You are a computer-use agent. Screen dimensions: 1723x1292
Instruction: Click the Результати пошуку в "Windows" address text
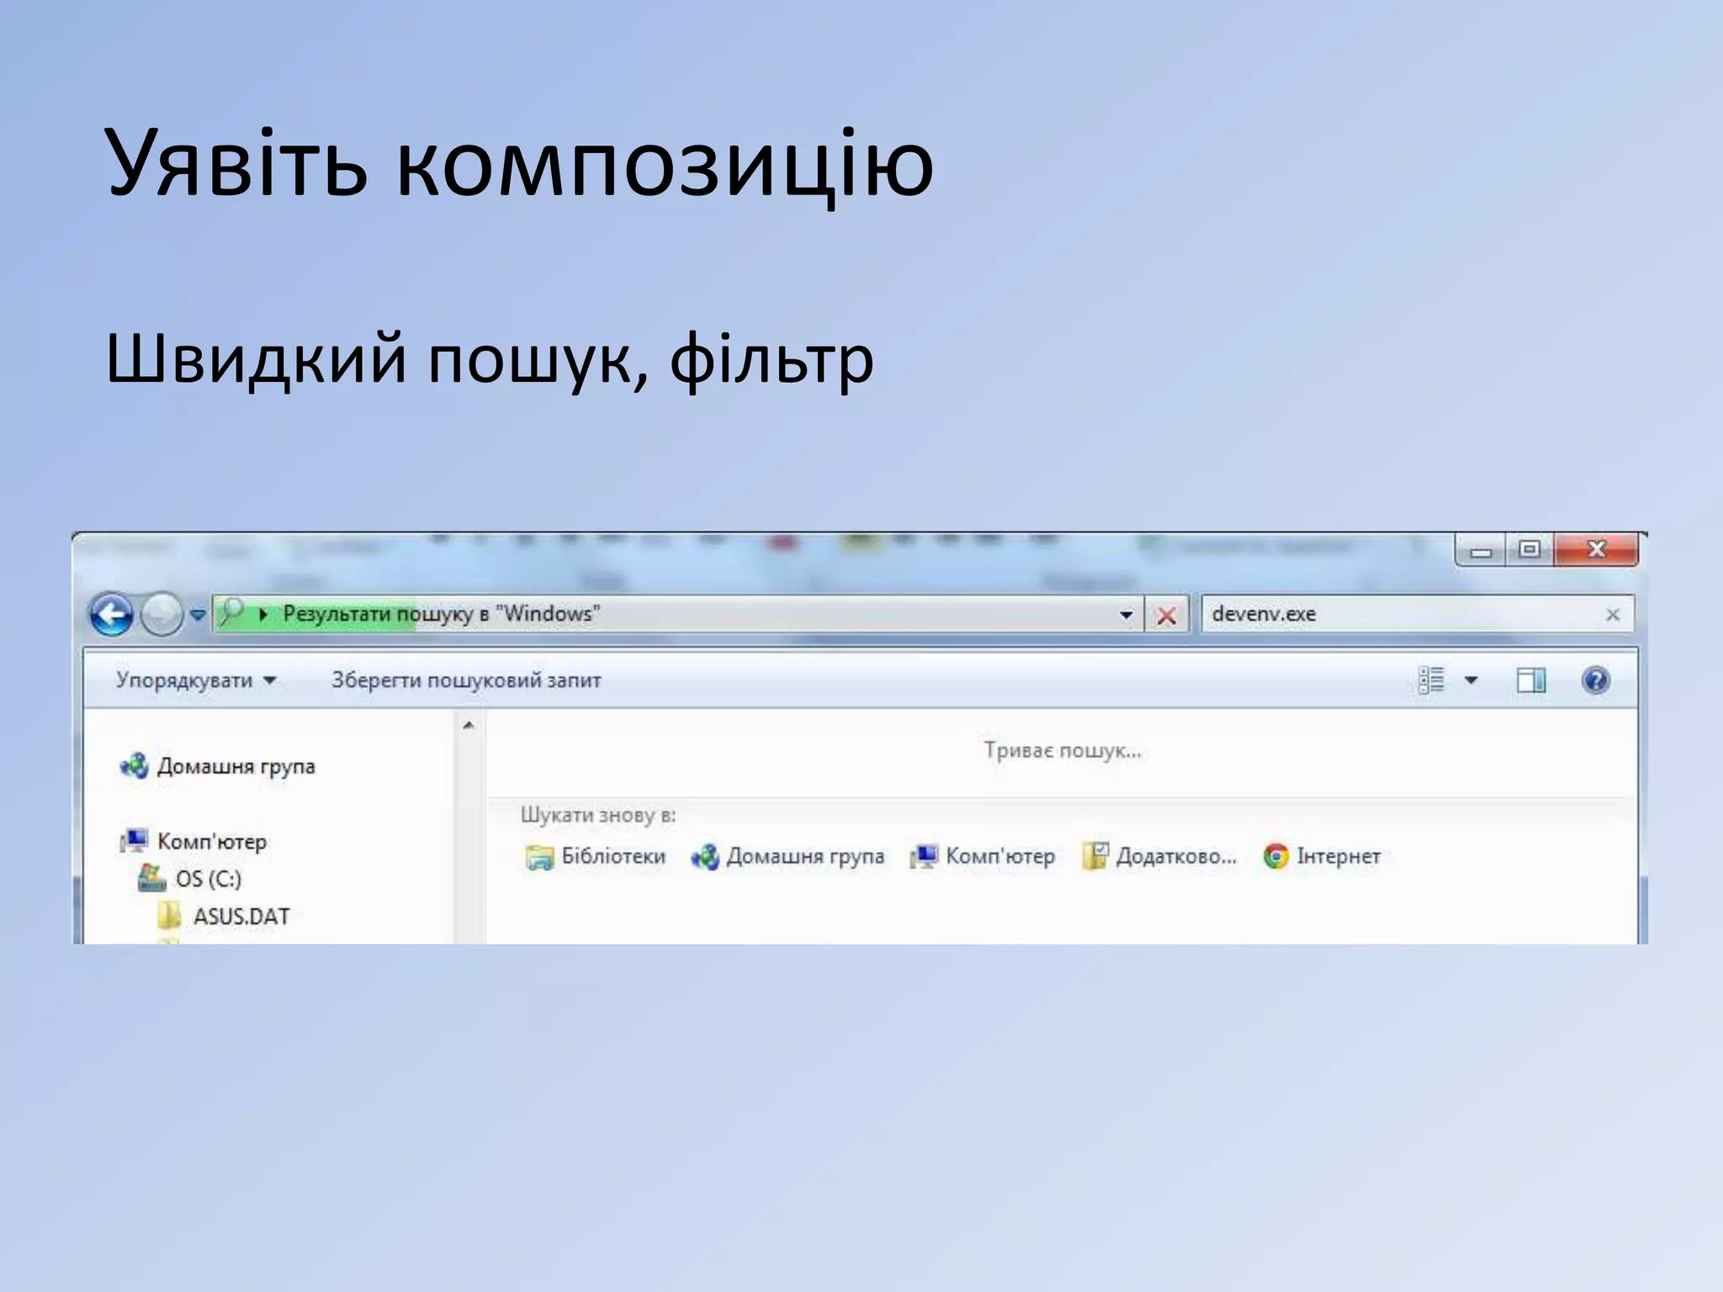441,614
